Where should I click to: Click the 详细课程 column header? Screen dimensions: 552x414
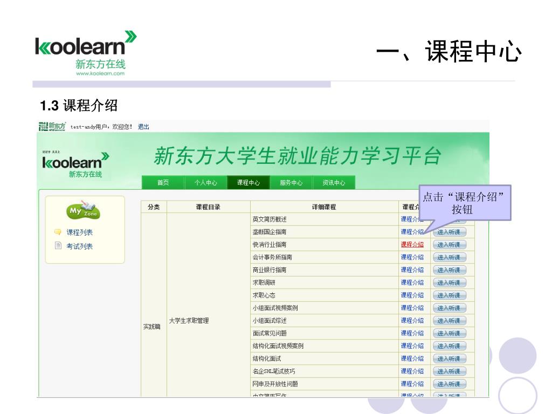click(324, 207)
